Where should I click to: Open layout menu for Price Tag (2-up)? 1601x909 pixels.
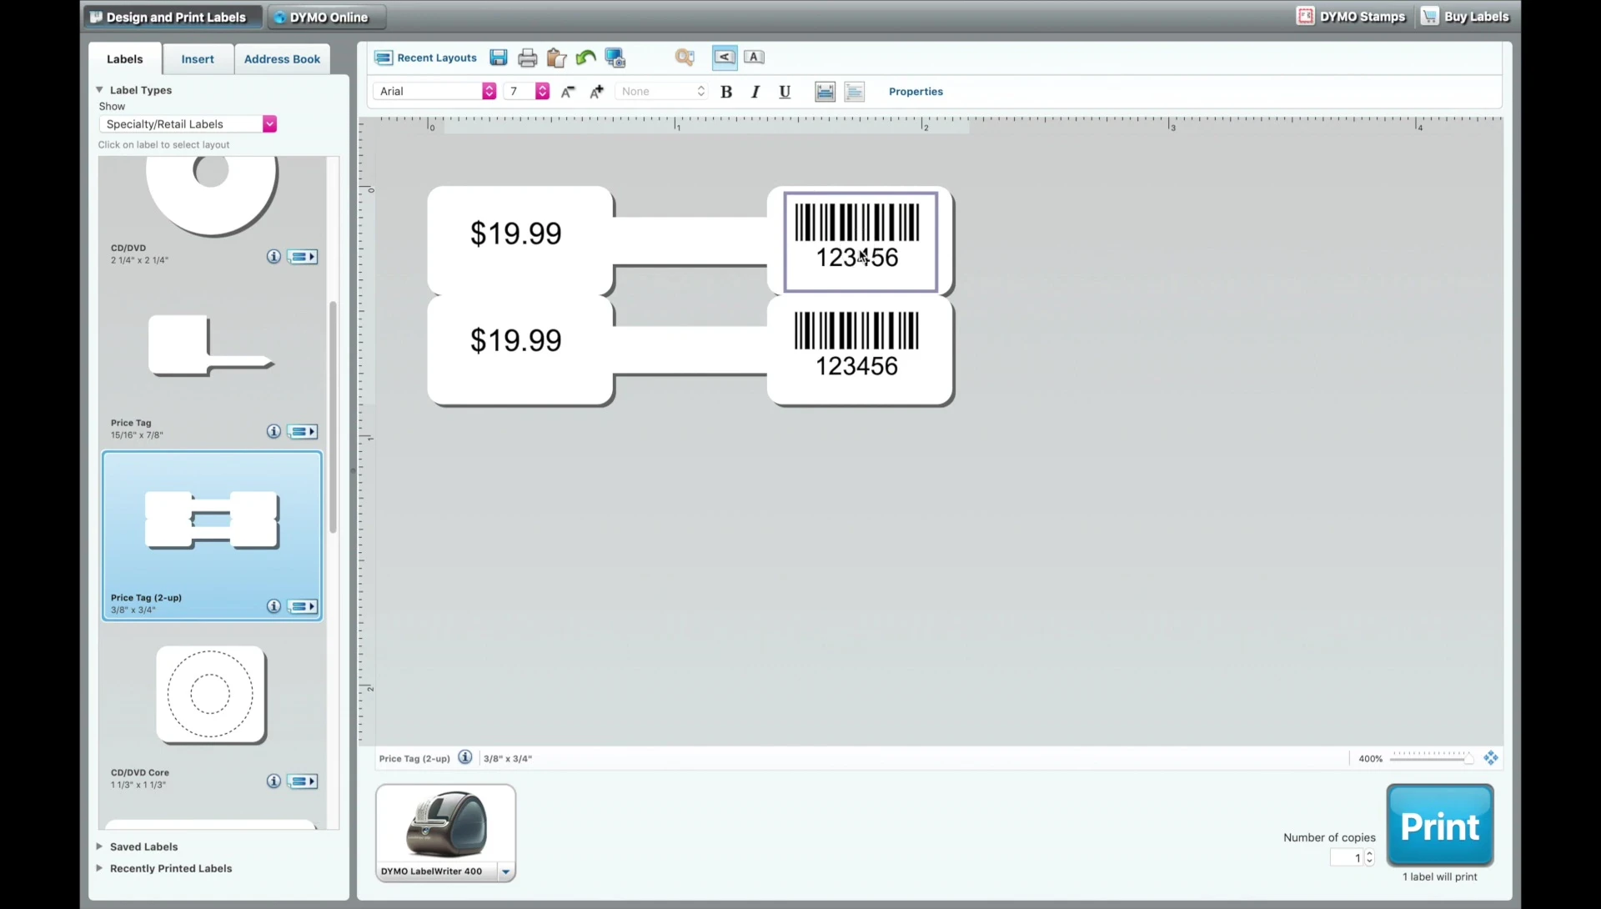point(303,606)
